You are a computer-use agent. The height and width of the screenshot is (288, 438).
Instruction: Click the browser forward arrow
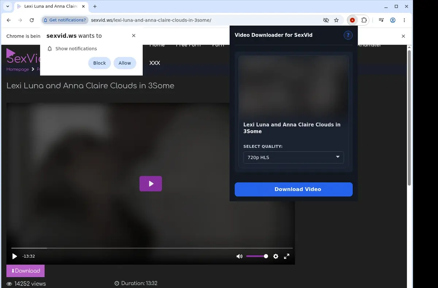coord(20,20)
